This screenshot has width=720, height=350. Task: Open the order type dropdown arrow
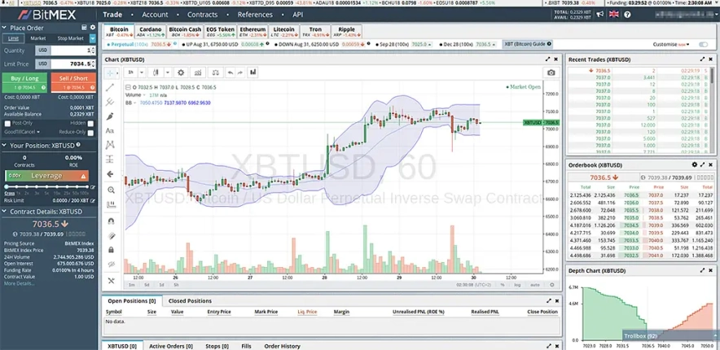coord(91,38)
